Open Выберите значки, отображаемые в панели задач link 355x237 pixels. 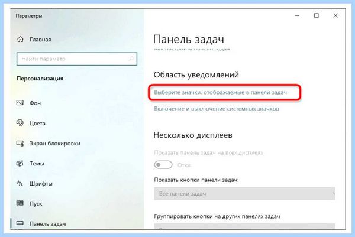tap(220, 92)
